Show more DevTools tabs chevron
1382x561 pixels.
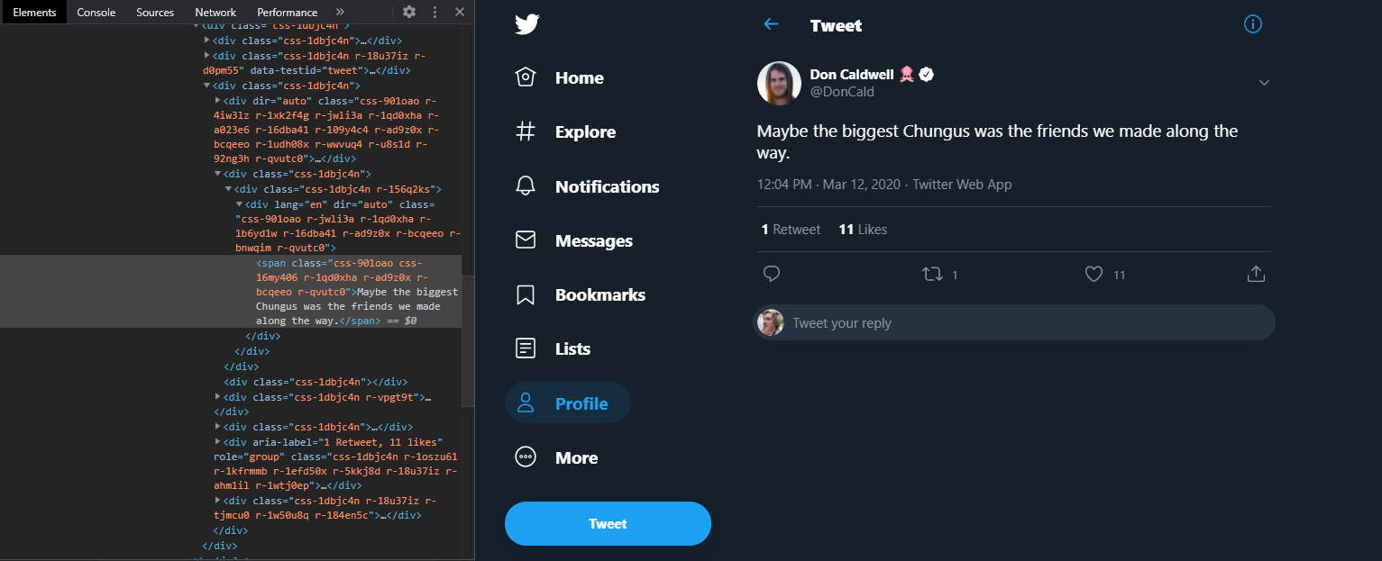[x=340, y=12]
